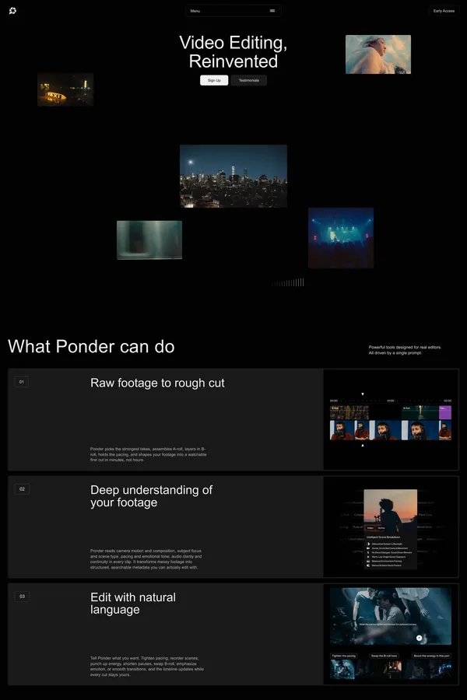This screenshot has width=467, height=700.
Task: Select the Swap the B-roll here chip
Action: (x=384, y=656)
